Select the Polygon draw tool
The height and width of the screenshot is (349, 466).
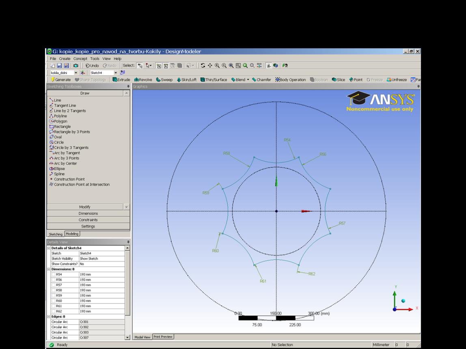pos(58,121)
